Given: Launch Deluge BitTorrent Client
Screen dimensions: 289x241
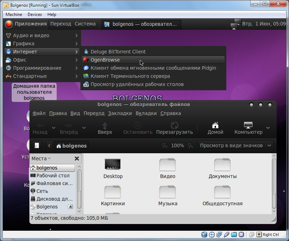Looking at the screenshot, I should tap(153, 52).
